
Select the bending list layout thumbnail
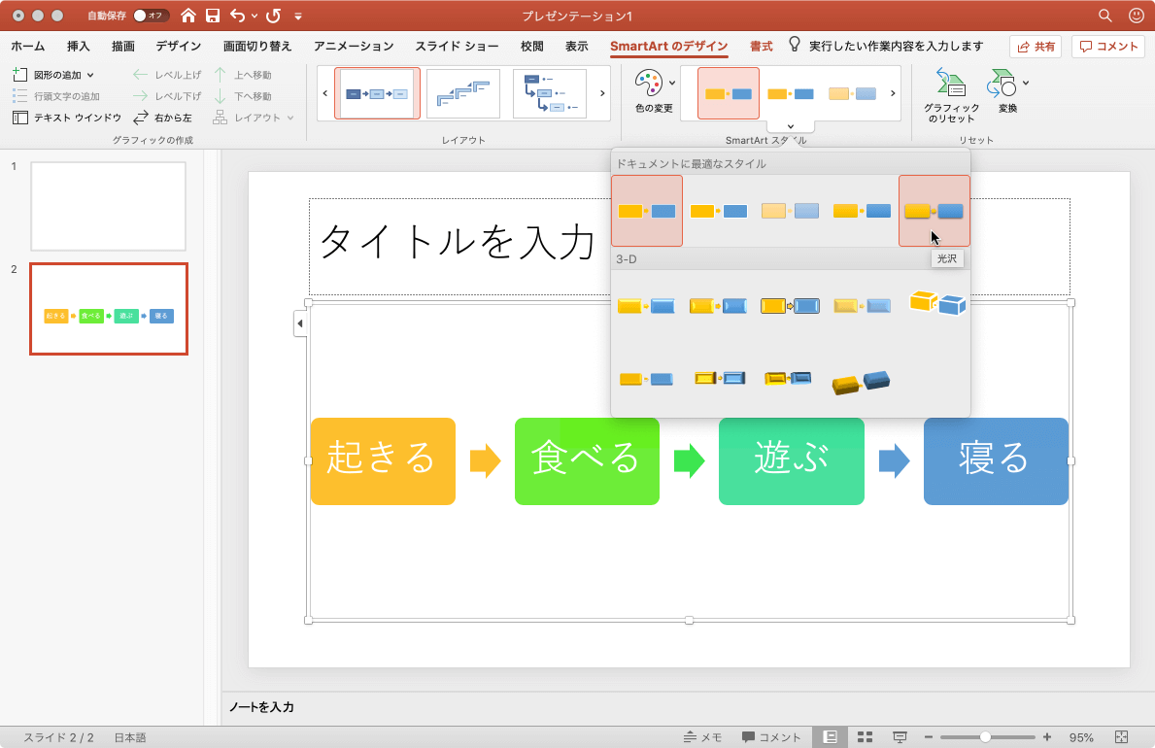[x=550, y=93]
